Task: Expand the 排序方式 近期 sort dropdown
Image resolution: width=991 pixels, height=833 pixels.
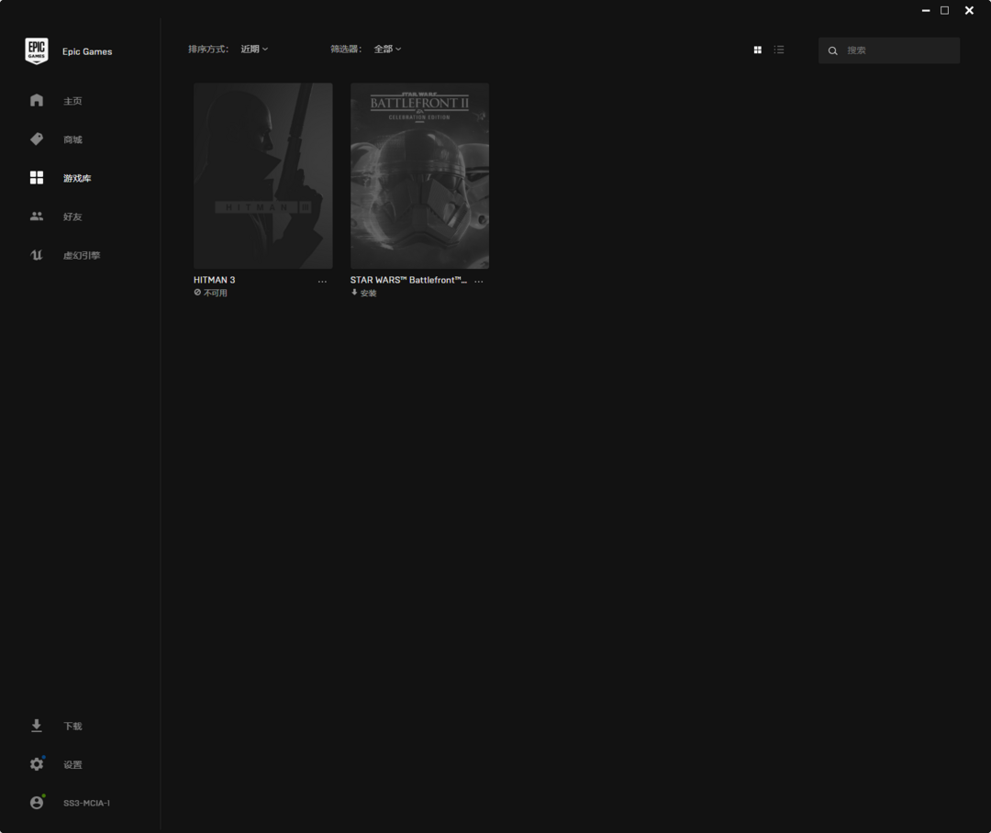Action: pyautogui.click(x=254, y=50)
